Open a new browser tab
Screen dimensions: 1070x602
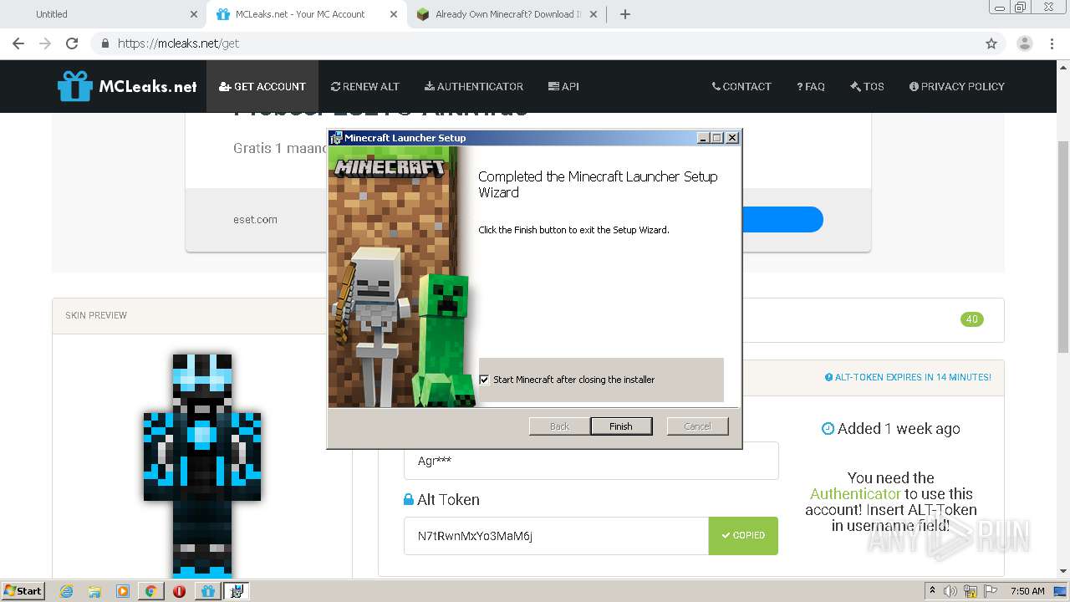click(x=624, y=14)
